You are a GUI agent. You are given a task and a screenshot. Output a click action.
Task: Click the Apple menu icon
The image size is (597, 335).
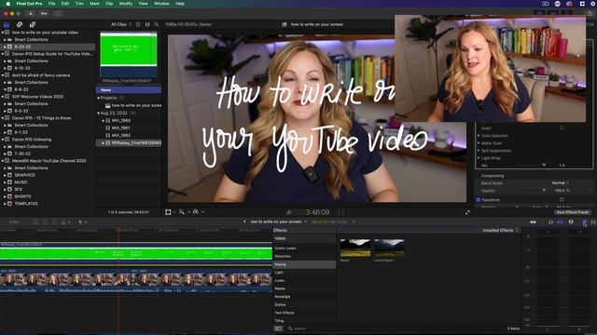point(7,4)
